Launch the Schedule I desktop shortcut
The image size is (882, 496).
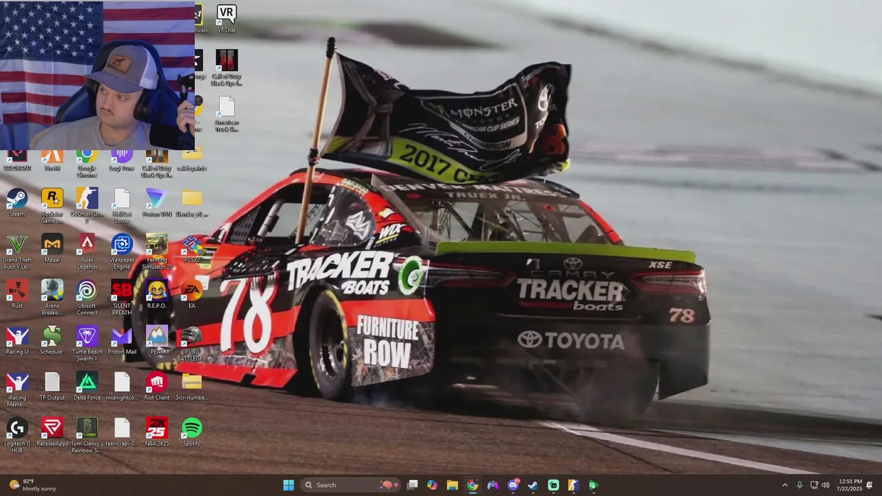52,340
